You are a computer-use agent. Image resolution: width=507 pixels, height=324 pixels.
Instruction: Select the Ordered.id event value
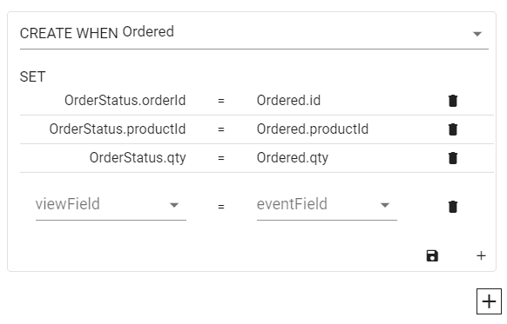tap(288, 101)
